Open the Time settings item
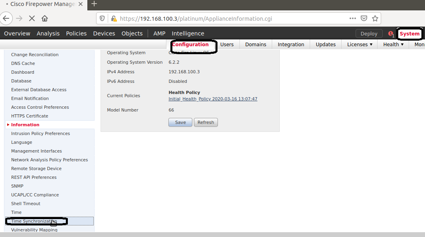The image size is (425, 237). pyautogui.click(x=16, y=212)
